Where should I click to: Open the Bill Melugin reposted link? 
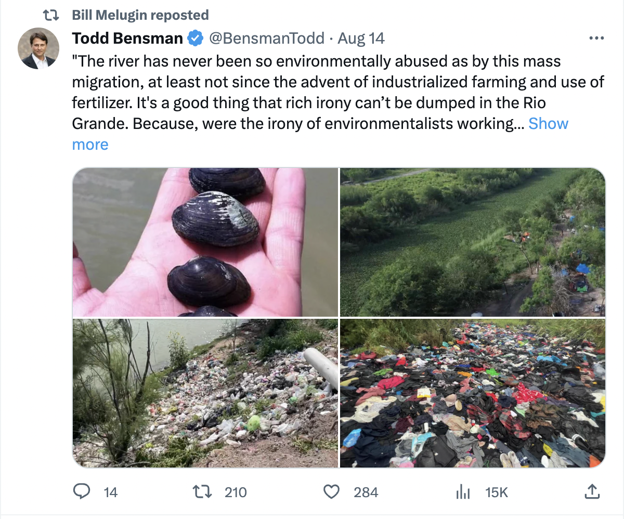point(140,16)
